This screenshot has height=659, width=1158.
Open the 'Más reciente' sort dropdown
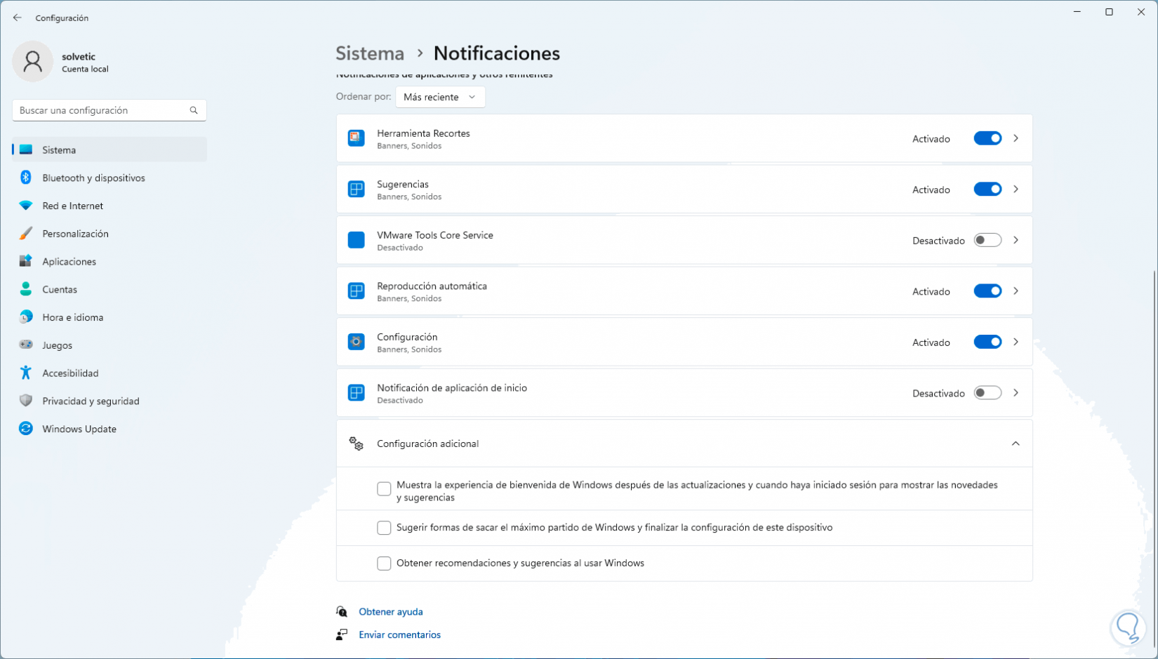pos(440,97)
